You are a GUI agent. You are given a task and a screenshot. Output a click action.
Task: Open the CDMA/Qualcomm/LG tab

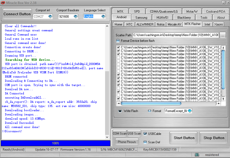pos(164,11)
